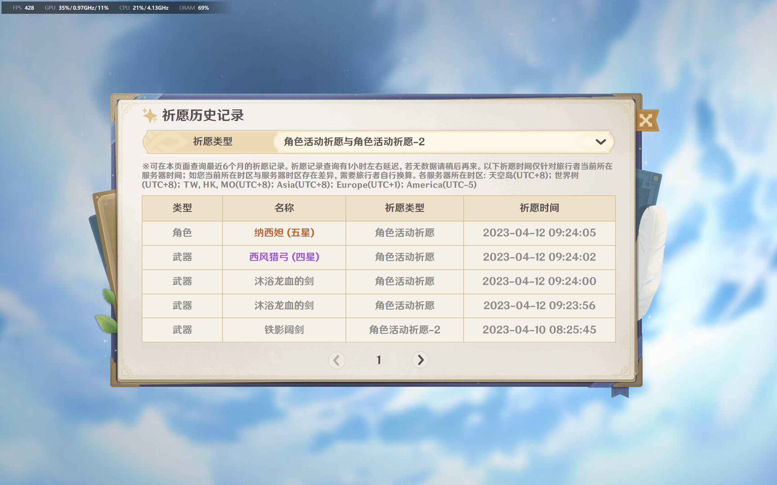Image resolution: width=777 pixels, height=485 pixels.
Task: Go to the previous history page
Action: click(x=336, y=360)
